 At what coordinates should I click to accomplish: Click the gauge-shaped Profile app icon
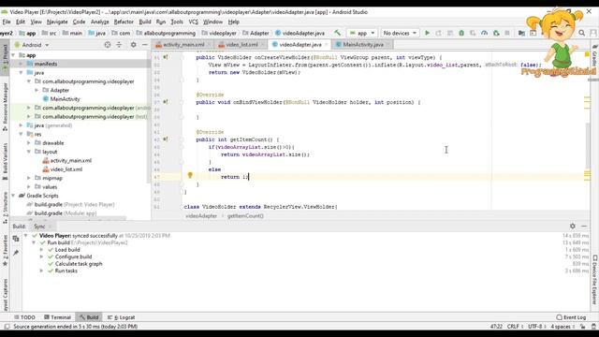pyautogui.click(x=485, y=34)
